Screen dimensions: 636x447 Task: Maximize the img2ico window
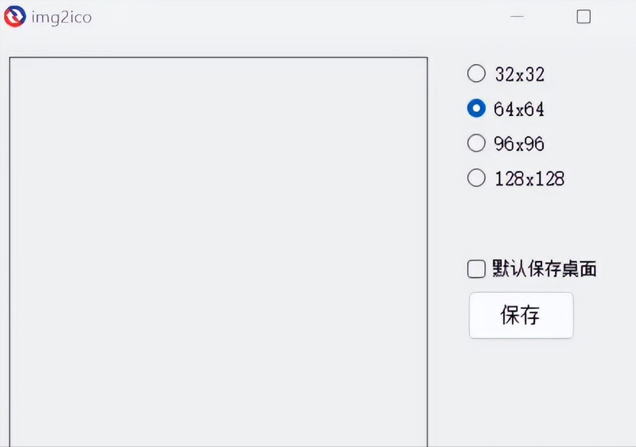(582, 17)
